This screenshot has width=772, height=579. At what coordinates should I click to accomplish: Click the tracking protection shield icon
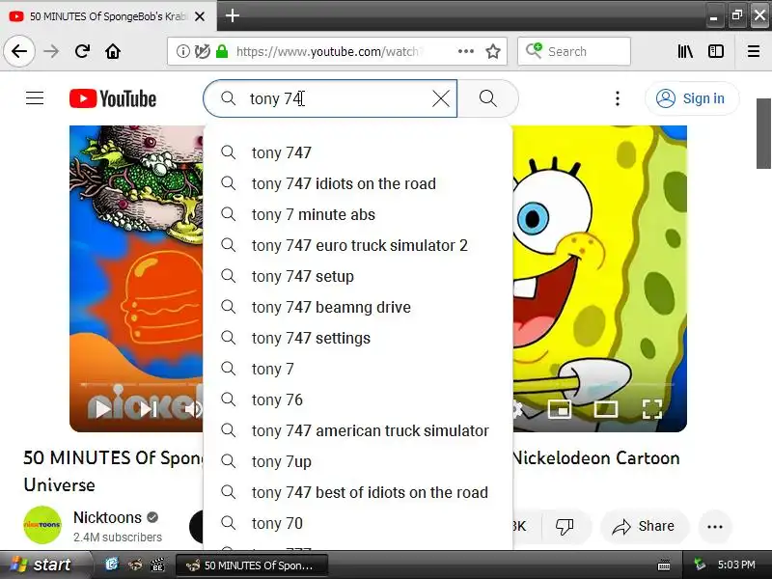202,51
